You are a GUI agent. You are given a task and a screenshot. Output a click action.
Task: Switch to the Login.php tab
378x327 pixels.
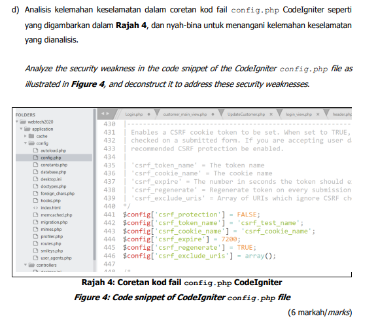coord(134,114)
